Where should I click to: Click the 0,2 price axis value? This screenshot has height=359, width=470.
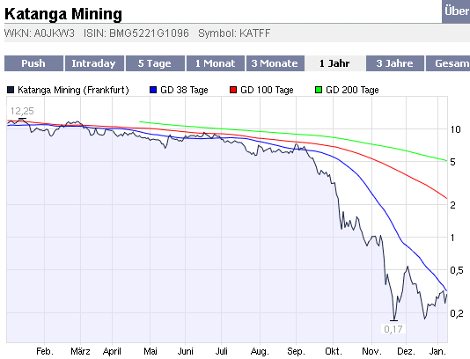(457, 313)
